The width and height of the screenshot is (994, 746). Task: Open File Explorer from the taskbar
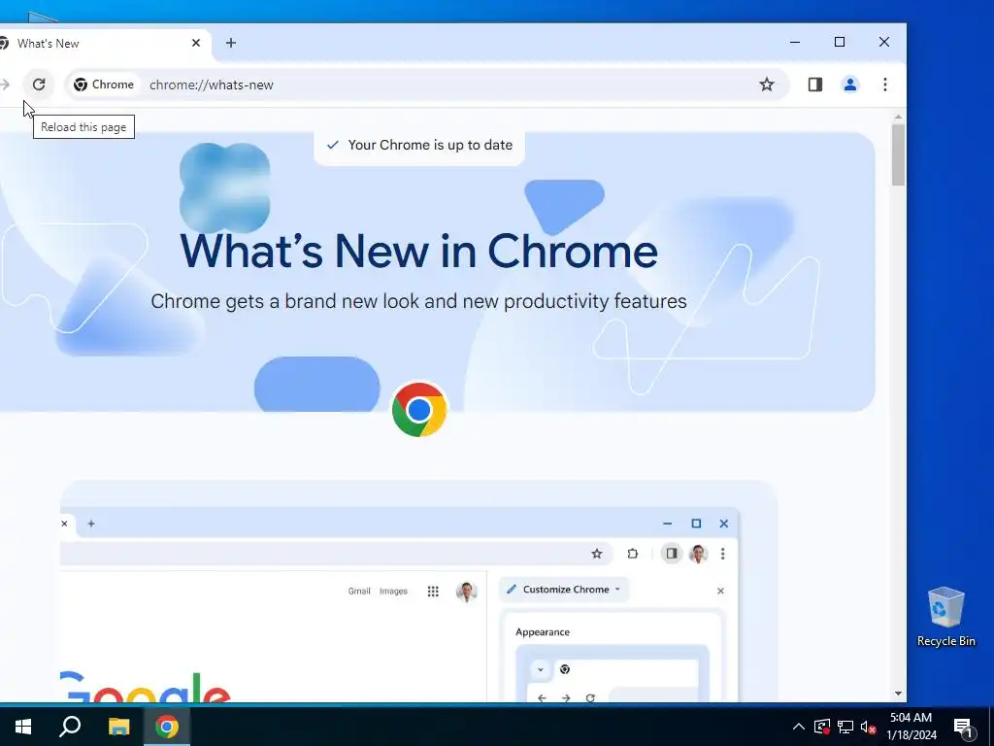click(x=118, y=727)
